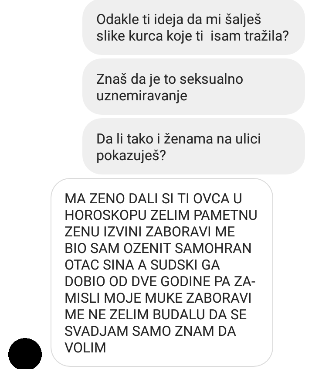
Task: Click the last word 'VOLIM' in the received message
Action: click(x=85, y=348)
